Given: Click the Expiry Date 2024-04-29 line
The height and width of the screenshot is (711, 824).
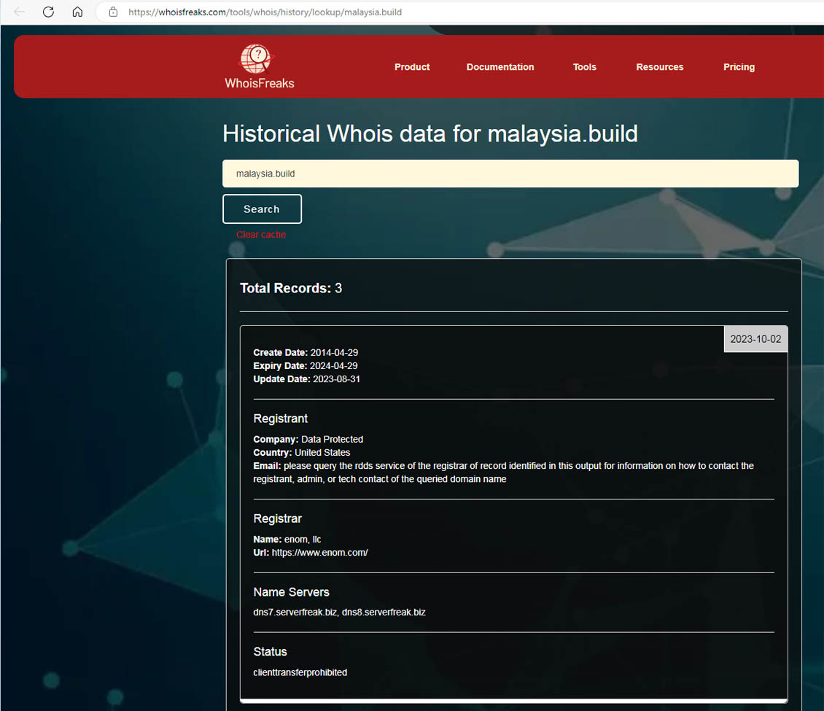Looking at the screenshot, I should [306, 366].
